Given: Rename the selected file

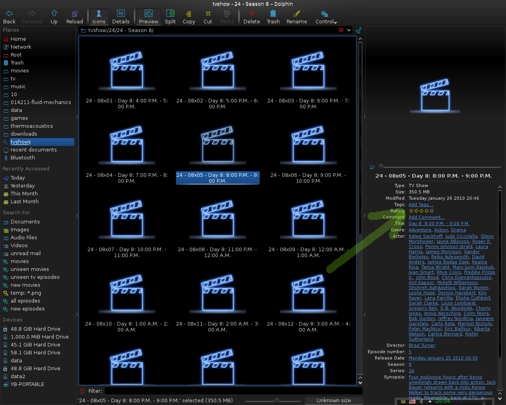Looking at the screenshot, I should click(297, 17).
